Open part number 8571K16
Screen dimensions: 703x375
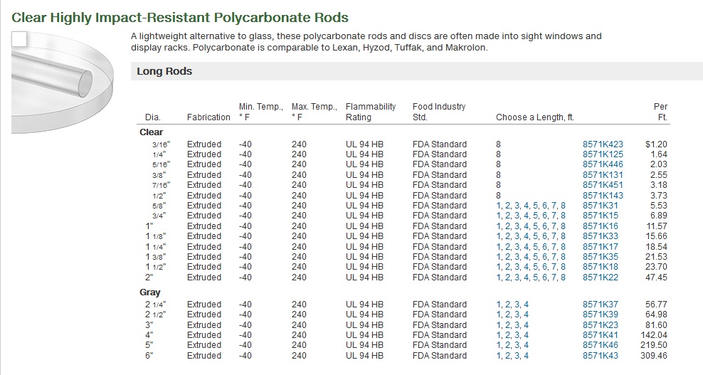click(601, 226)
